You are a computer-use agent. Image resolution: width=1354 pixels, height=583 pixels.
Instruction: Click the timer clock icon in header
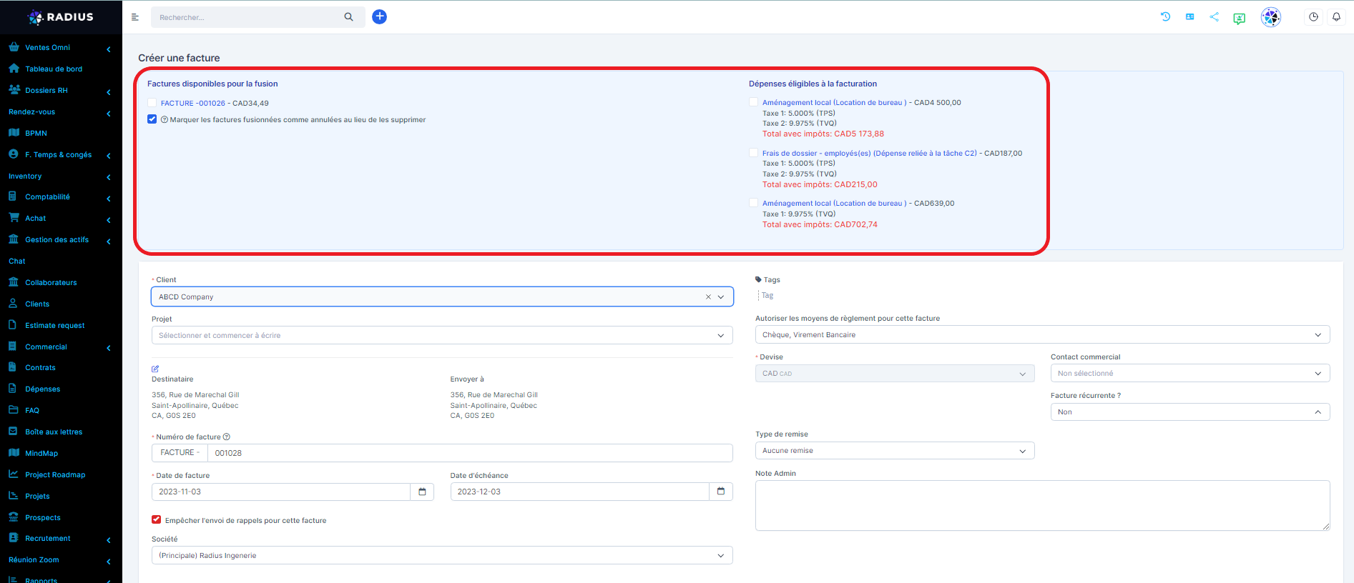(1313, 17)
